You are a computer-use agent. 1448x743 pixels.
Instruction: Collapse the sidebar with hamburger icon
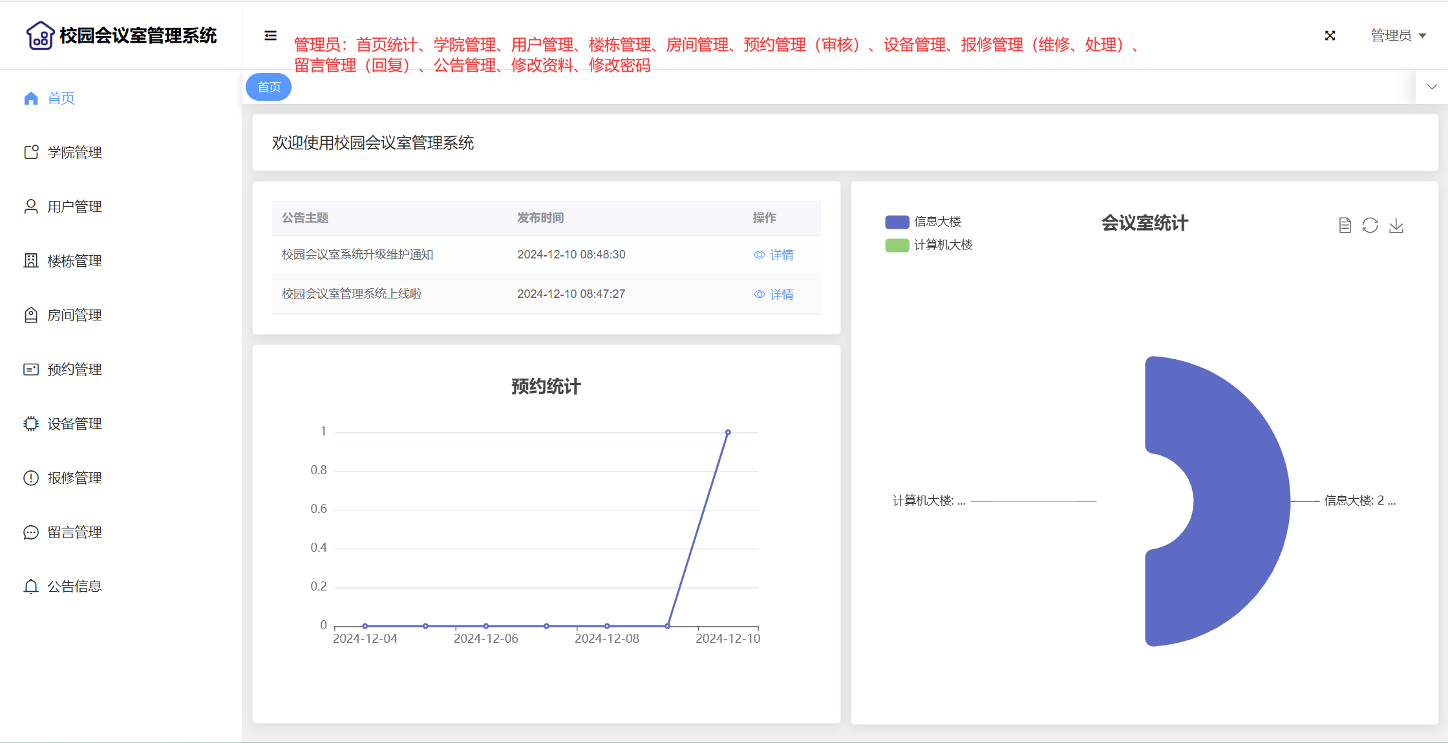[x=270, y=36]
